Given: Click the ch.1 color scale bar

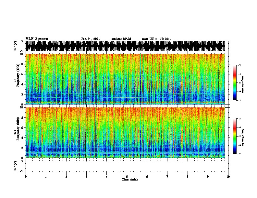Looking at the screenshot, I should pyautogui.click(x=235, y=83).
